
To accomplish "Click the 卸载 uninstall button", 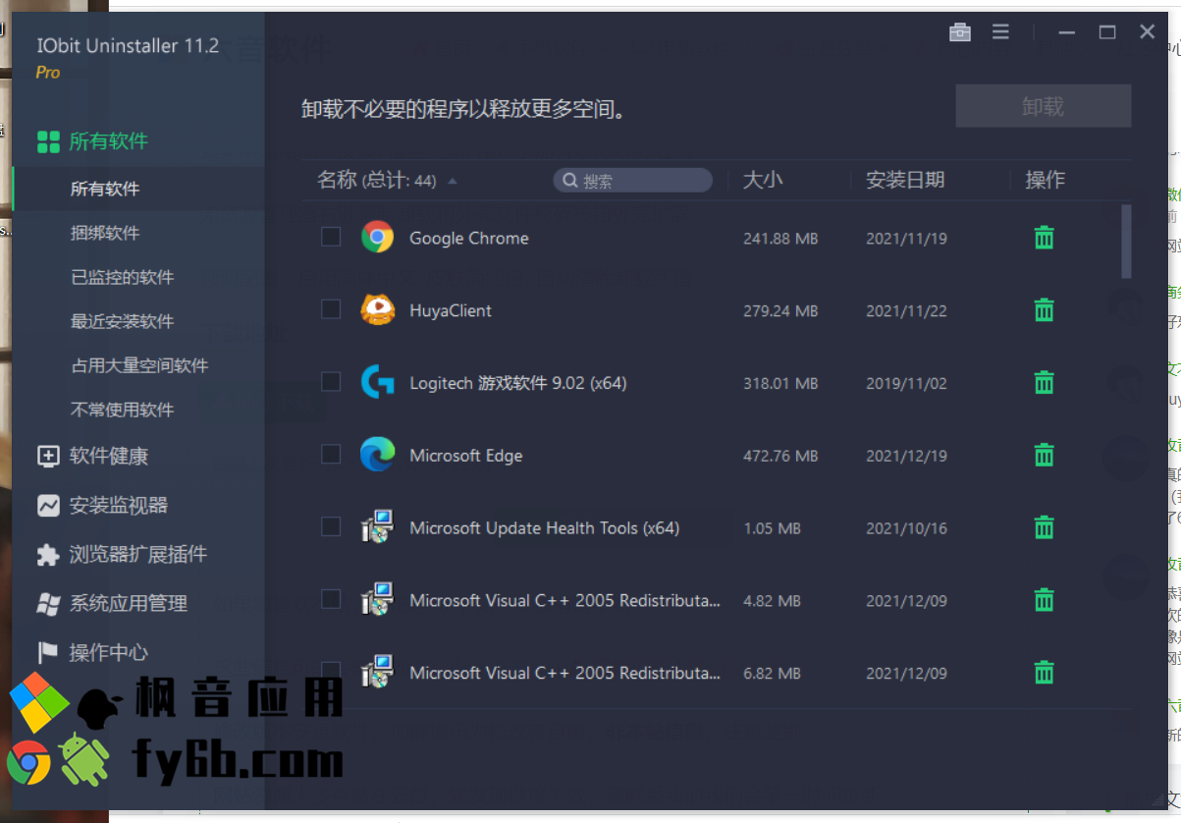I will (1044, 106).
